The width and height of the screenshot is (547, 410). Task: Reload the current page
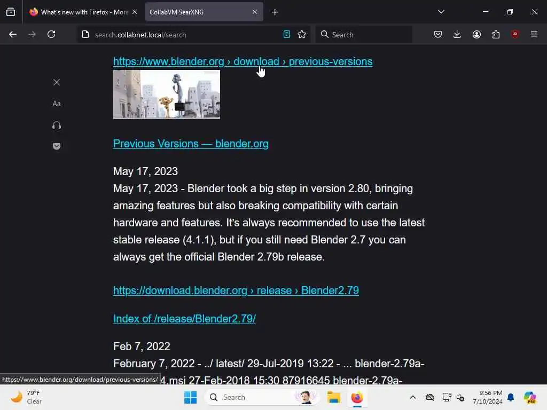[x=51, y=34]
